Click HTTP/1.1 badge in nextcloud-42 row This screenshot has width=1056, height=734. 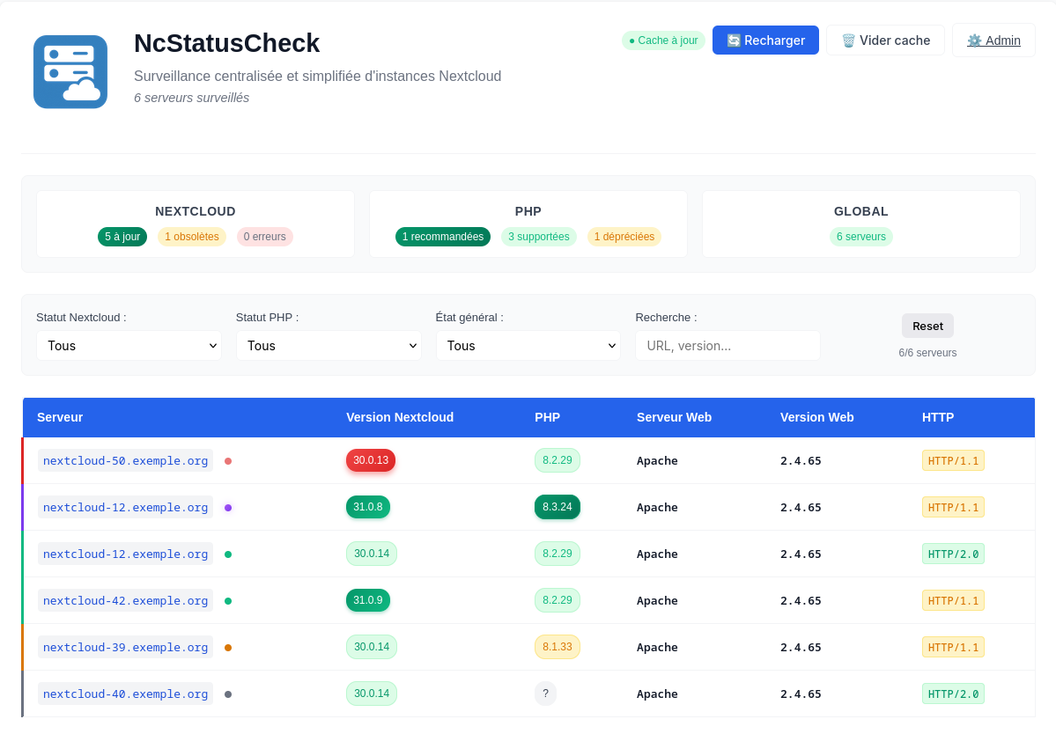point(953,601)
